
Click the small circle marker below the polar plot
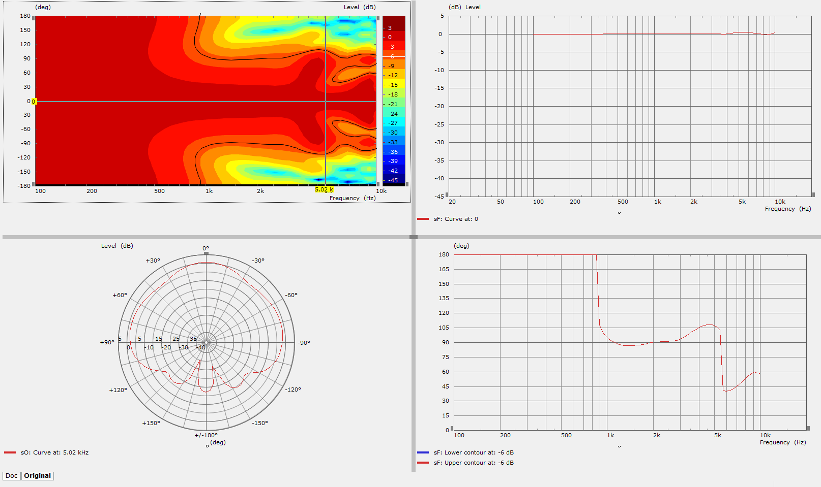point(207,446)
